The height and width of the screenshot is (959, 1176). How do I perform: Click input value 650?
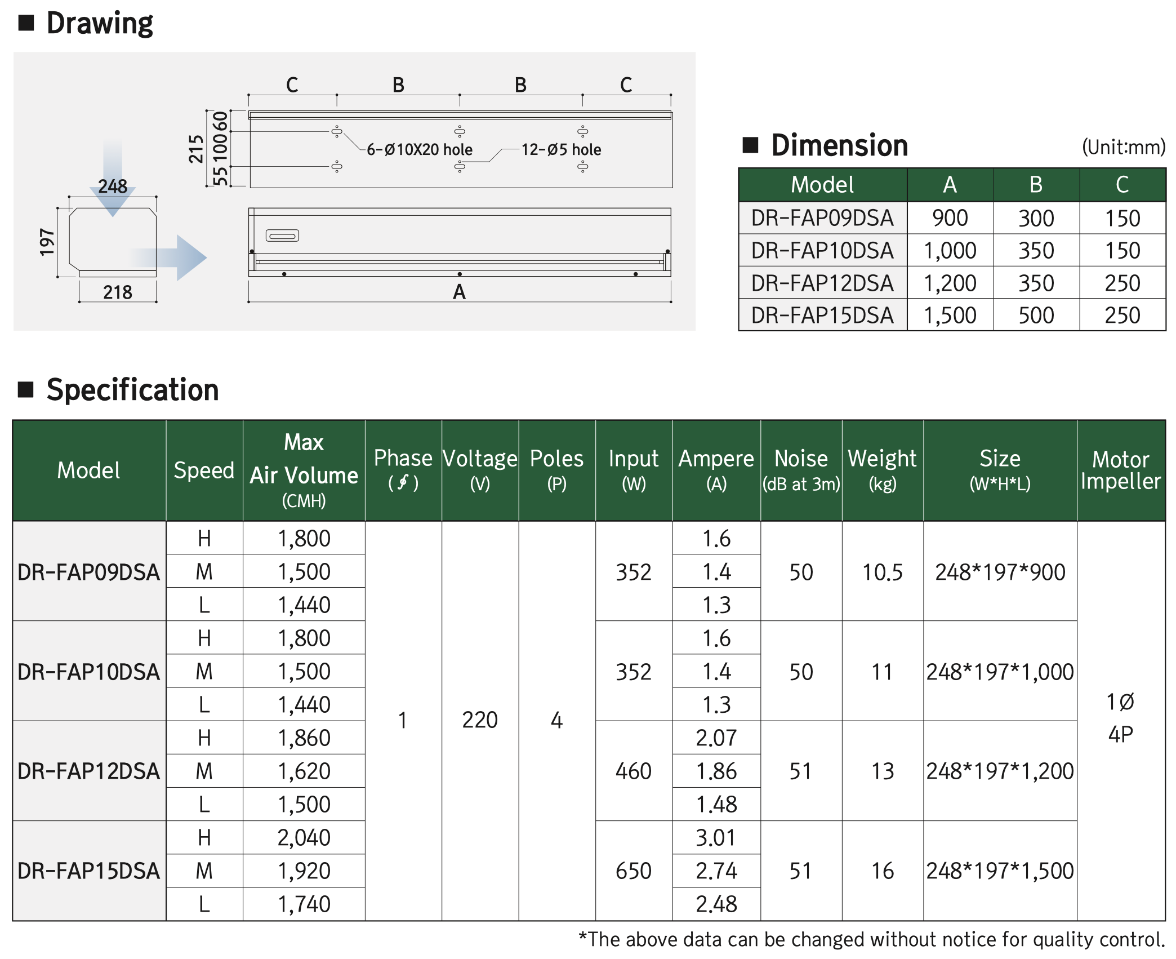[634, 871]
